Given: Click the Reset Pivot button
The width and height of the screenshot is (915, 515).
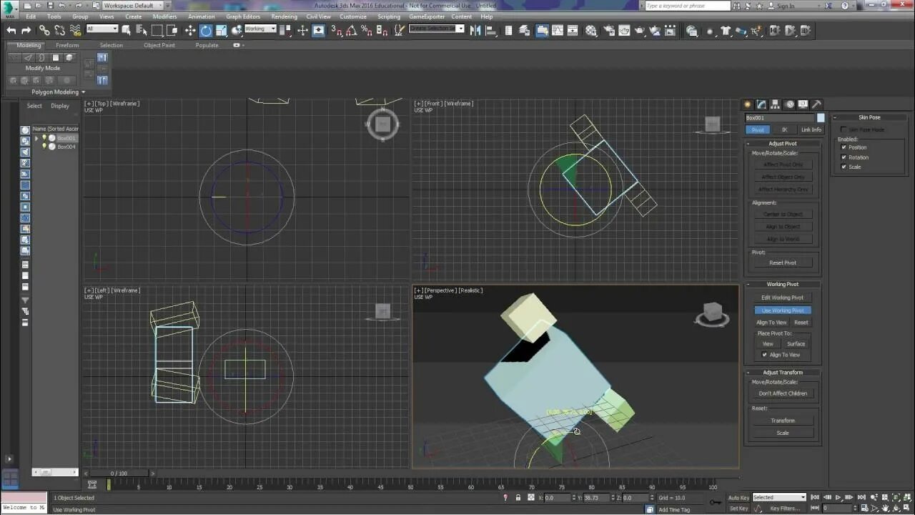Looking at the screenshot, I should click(x=783, y=263).
